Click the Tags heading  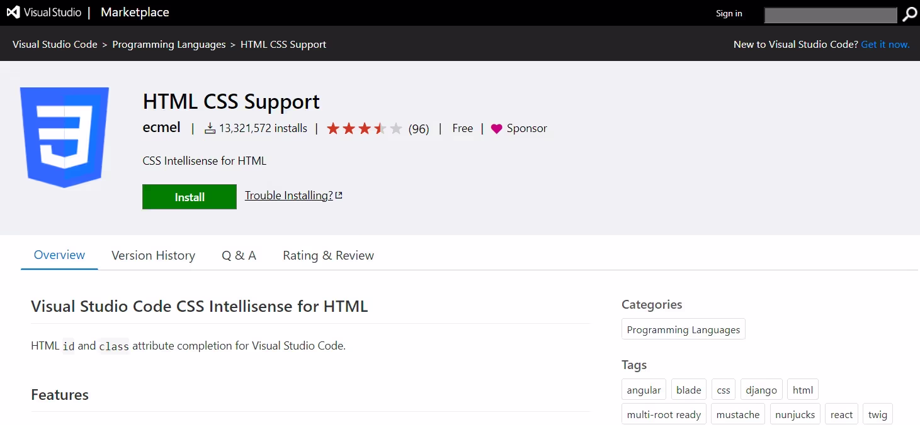click(634, 365)
